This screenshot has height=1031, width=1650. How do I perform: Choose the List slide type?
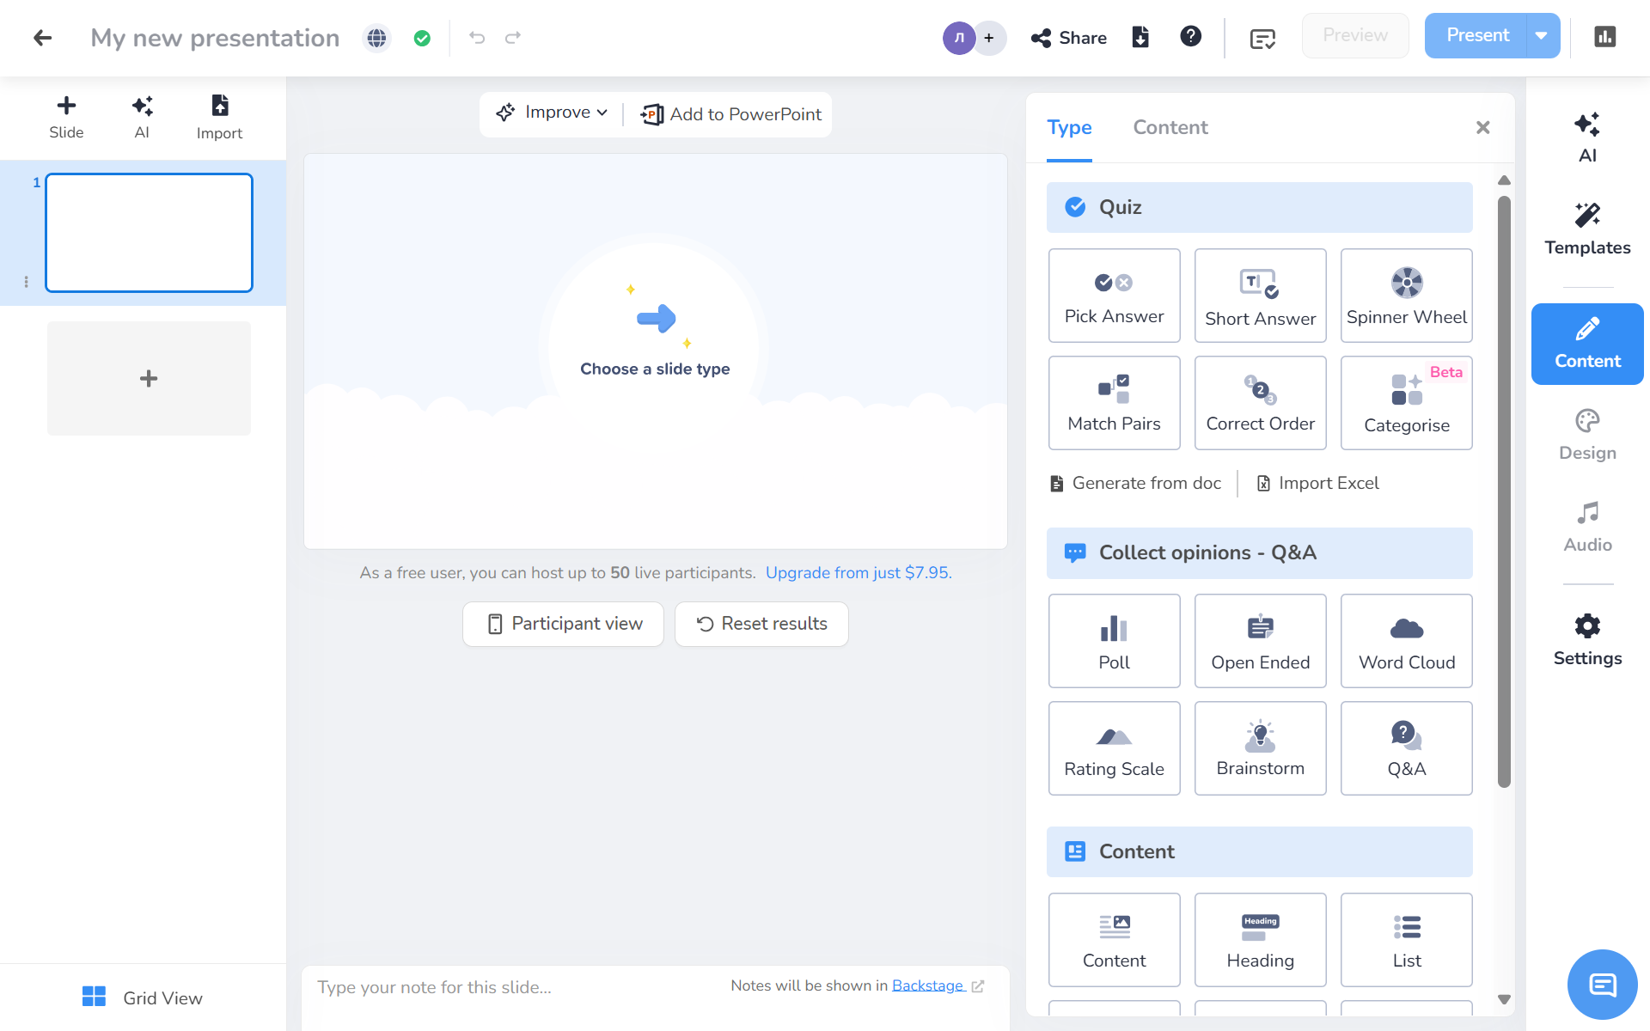point(1406,940)
